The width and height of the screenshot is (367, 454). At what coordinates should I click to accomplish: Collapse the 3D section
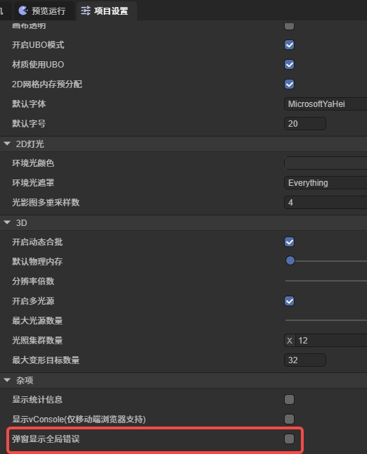pos(7,222)
